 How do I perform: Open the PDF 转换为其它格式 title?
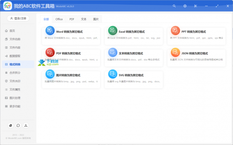pos(68,53)
